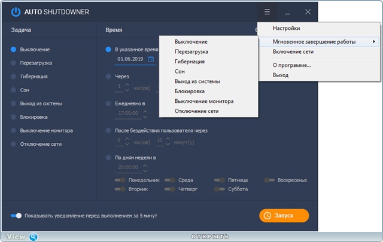Screen dimensions: 383x242
Task: Select the Сон task radio button
Action: click(13, 90)
